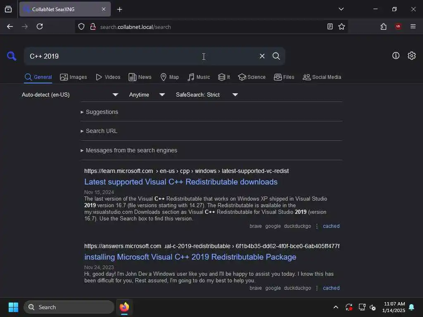Click the network display tray icon

point(362,307)
